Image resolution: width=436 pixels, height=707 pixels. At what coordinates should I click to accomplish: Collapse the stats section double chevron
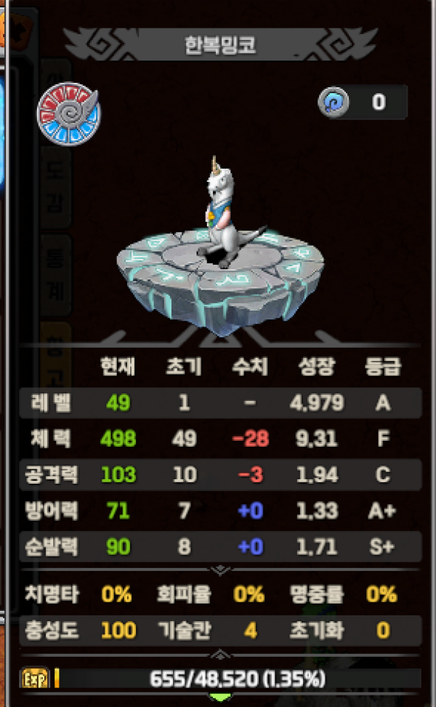coord(220,570)
